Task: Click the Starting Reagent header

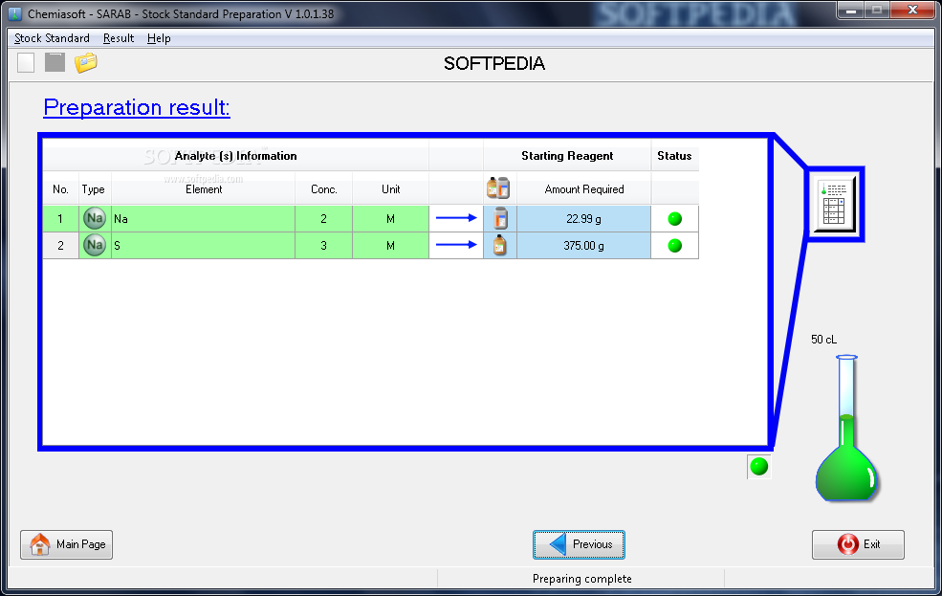Action: [567, 156]
